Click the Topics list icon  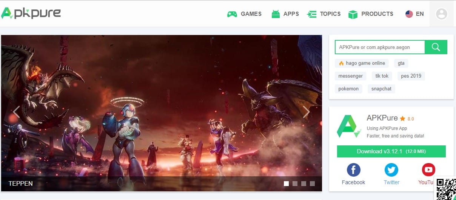[x=311, y=14]
